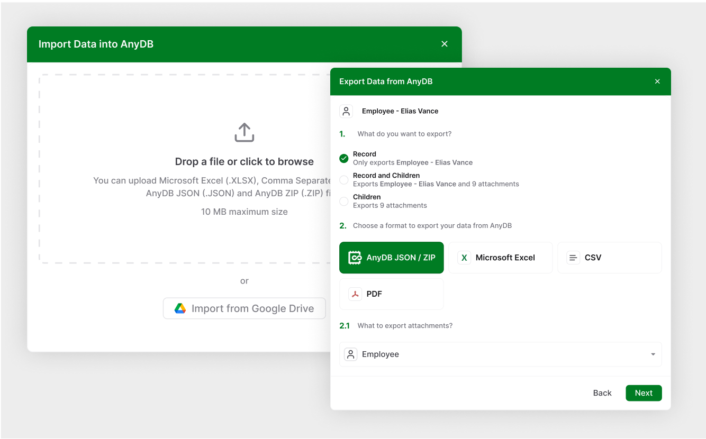Screen dimensions: 706x439
Task: Click the Microsoft Excel X icon
Action: click(x=464, y=258)
